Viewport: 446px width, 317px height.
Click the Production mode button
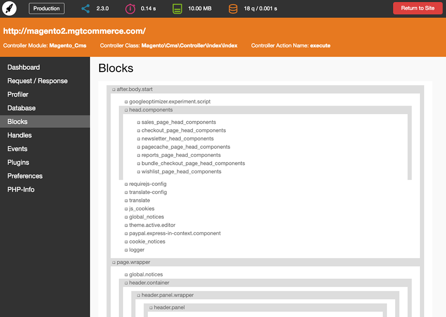click(46, 8)
